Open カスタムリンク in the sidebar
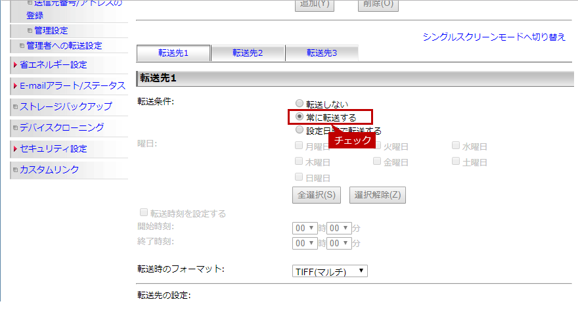 pos(49,169)
